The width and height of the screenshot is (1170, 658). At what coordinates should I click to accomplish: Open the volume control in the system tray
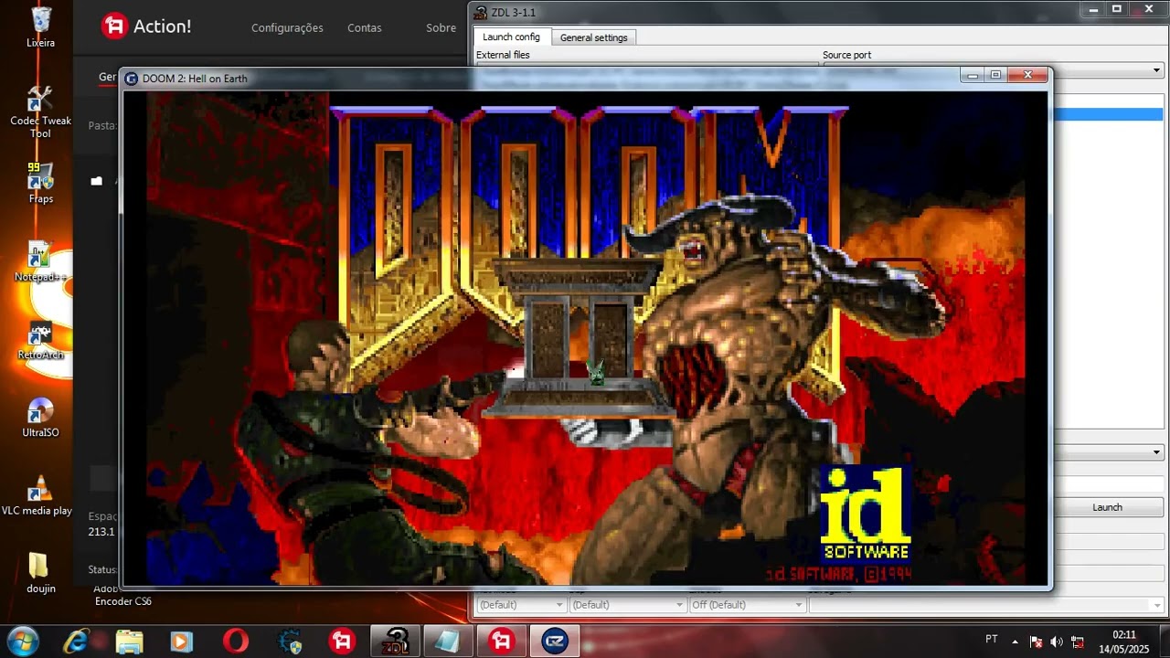pos(1057,642)
